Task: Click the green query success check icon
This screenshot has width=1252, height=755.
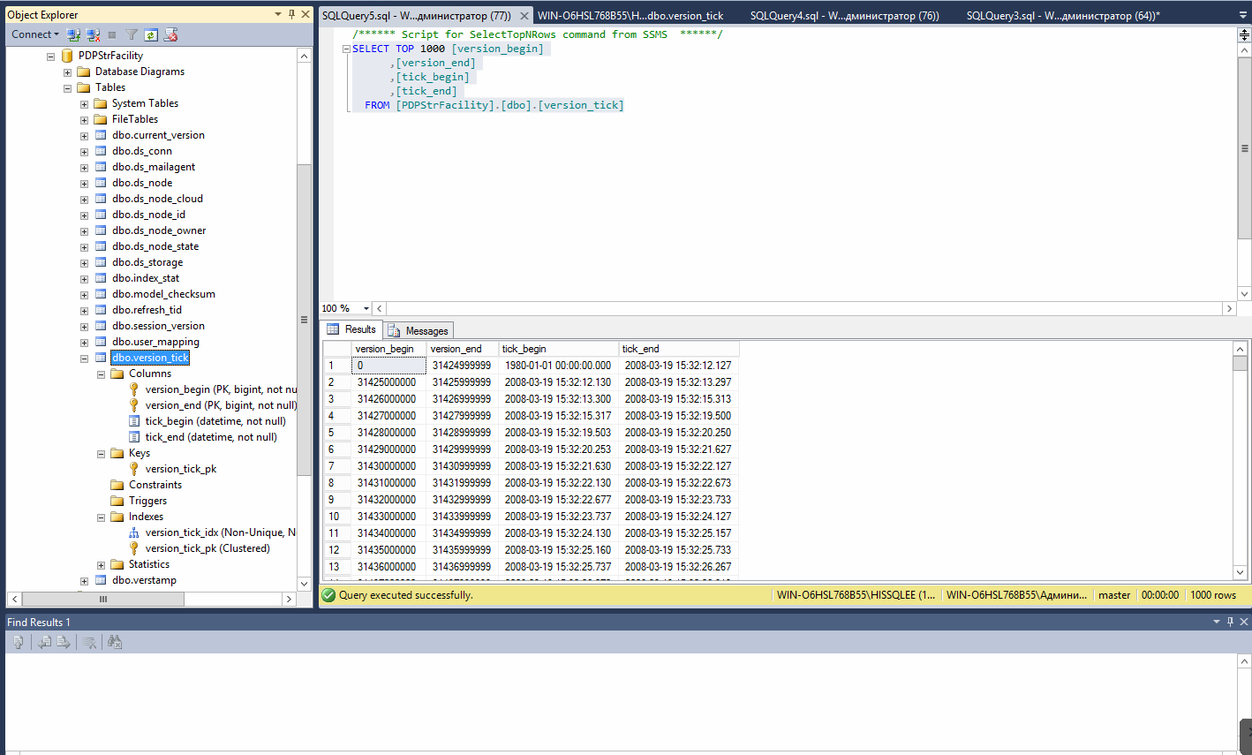Action: (329, 595)
